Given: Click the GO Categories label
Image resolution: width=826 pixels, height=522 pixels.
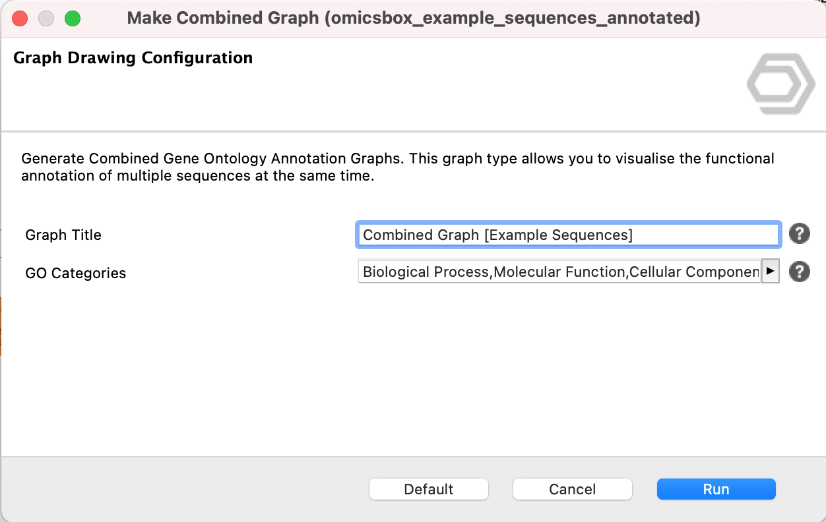Looking at the screenshot, I should pyautogui.click(x=75, y=273).
